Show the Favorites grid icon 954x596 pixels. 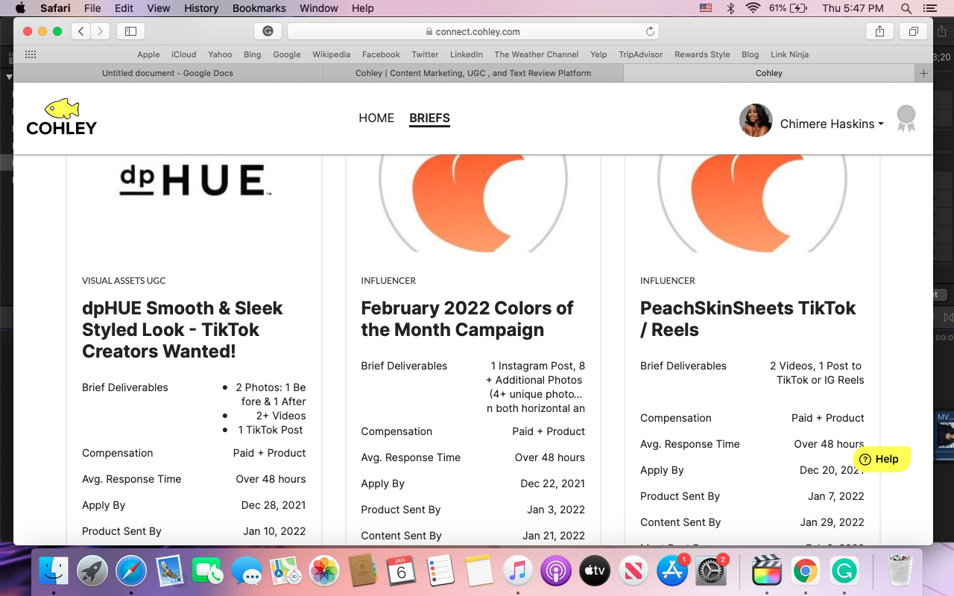pos(31,54)
